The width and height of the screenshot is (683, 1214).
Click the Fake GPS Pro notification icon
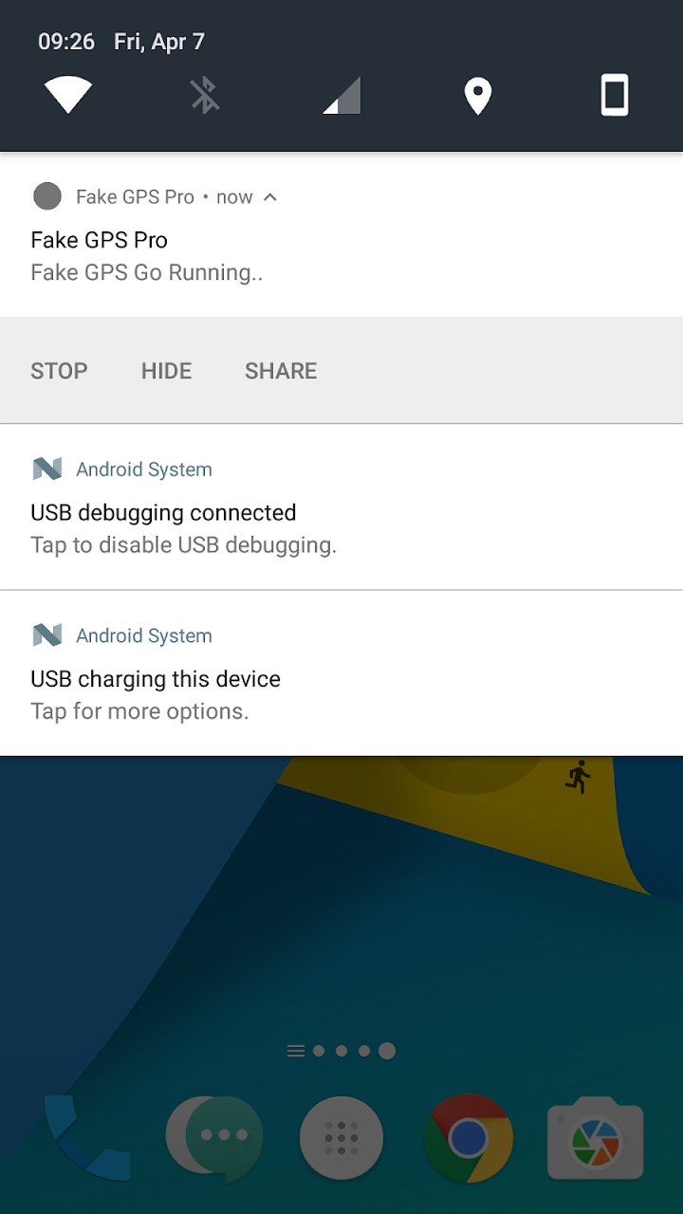(x=47, y=196)
